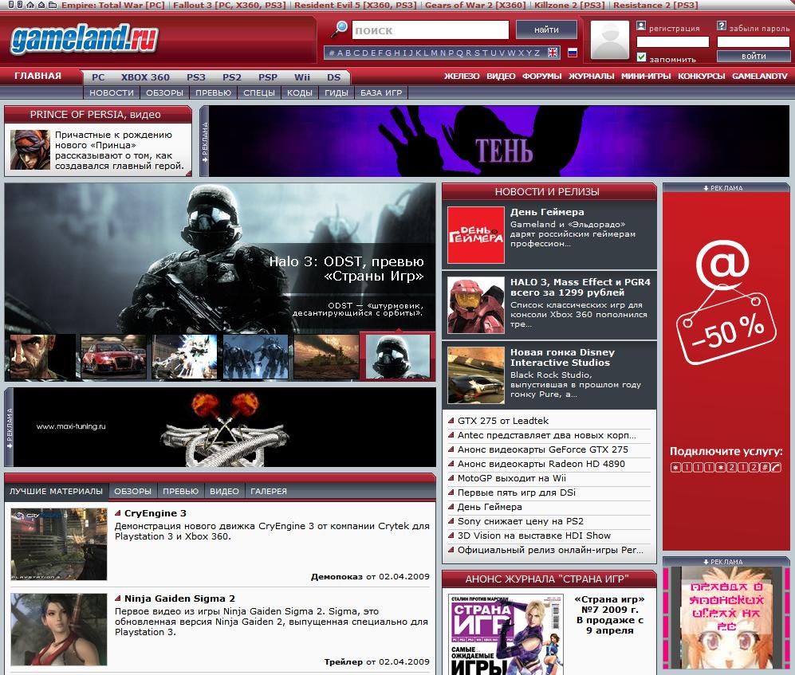Switch to the XBOX 360 platform tab

point(145,77)
